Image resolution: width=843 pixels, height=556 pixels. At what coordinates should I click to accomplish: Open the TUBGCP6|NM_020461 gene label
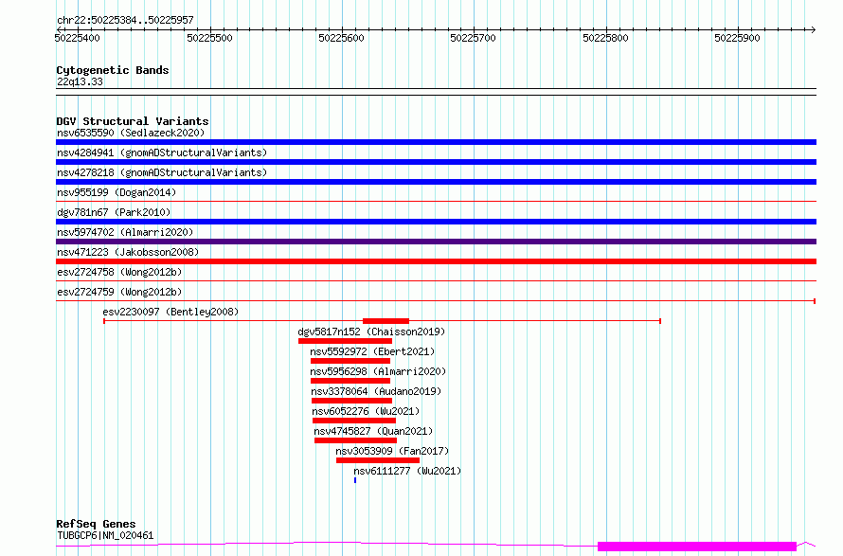click(104, 535)
